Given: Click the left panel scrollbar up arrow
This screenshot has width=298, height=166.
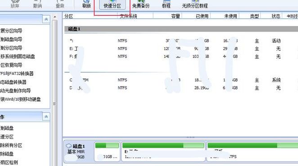Looking at the screenshot, I should [55, 17].
